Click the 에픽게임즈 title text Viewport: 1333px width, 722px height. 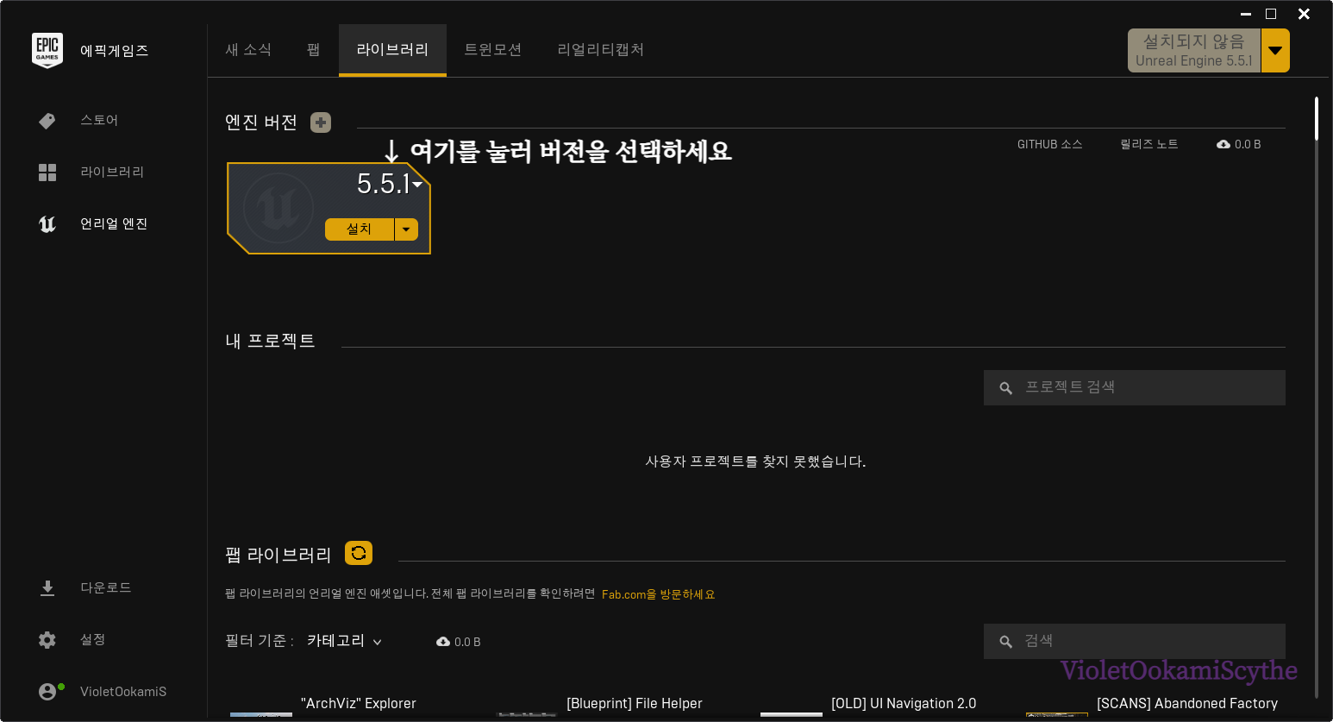click(115, 51)
